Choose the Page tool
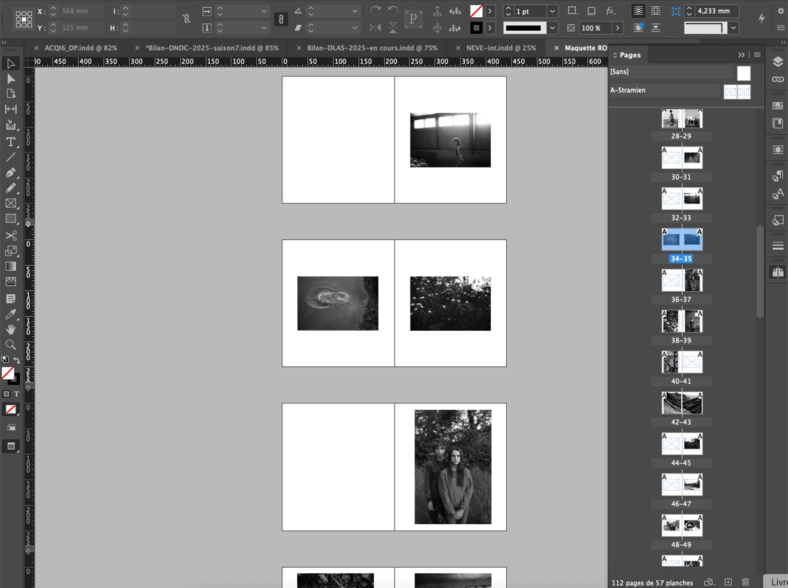Image resolution: width=788 pixels, height=588 pixels. [11, 94]
